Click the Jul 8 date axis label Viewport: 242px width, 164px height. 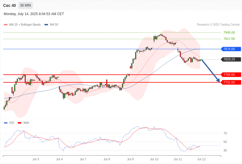107,159
